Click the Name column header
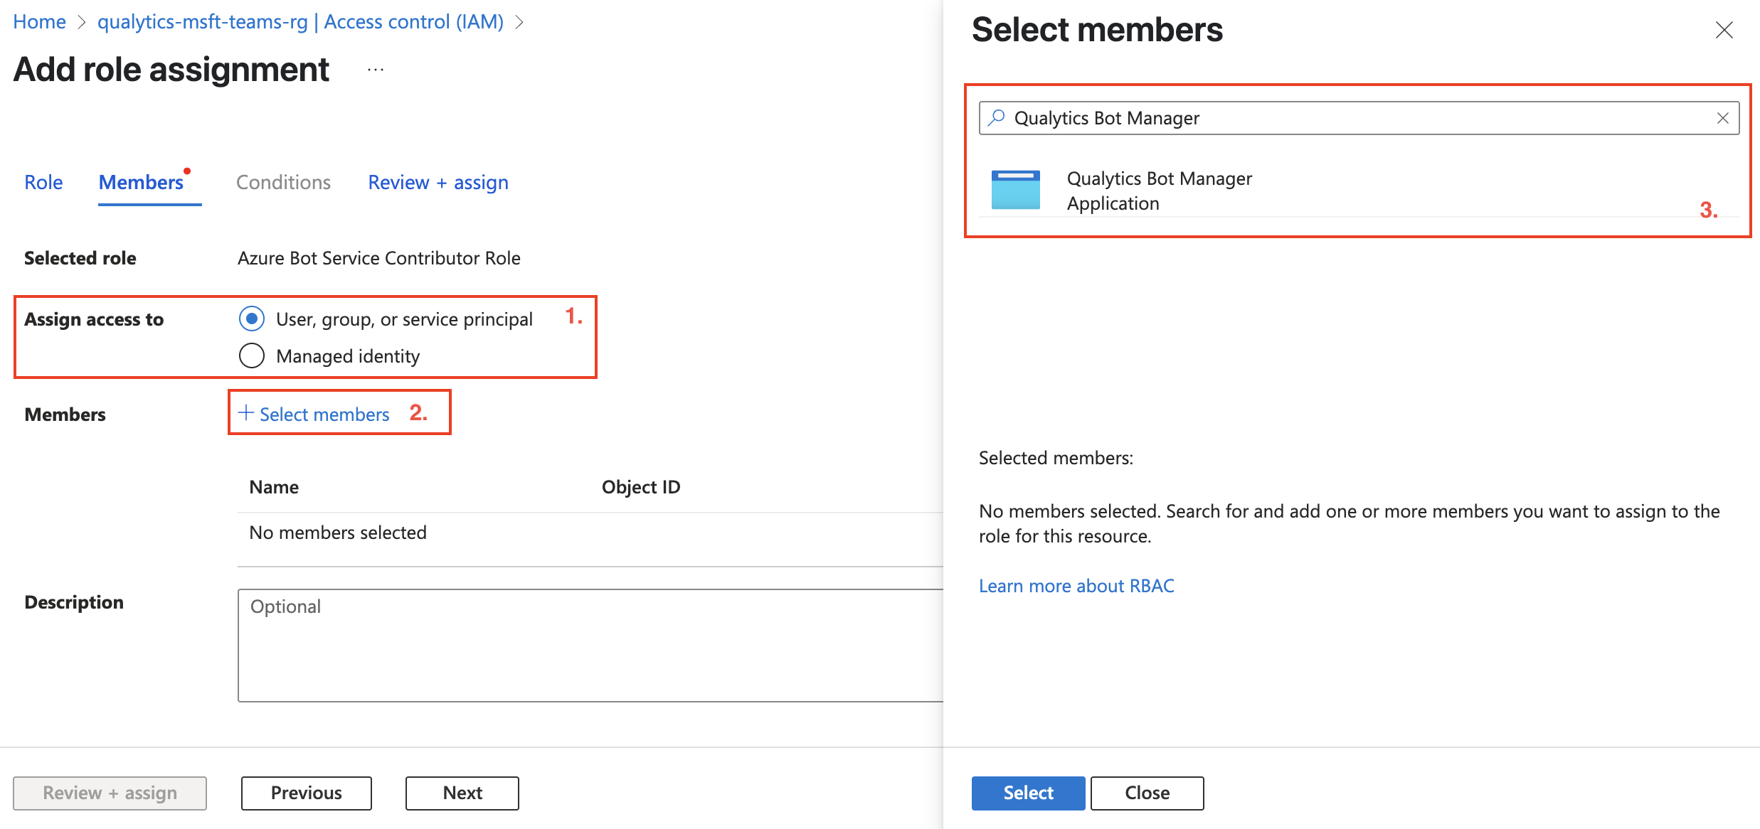 [x=274, y=487]
